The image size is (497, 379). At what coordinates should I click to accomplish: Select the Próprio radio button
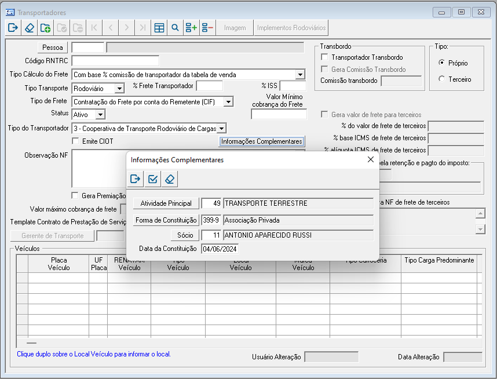pyautogui.click(x=441, y=63)
